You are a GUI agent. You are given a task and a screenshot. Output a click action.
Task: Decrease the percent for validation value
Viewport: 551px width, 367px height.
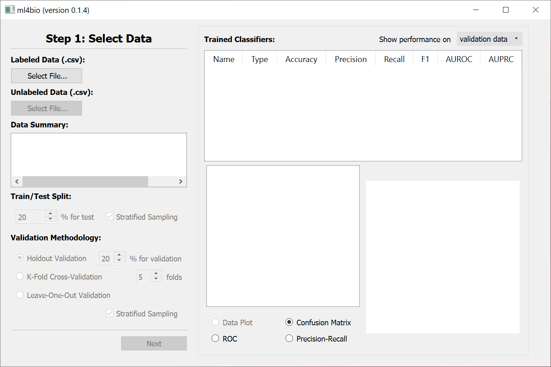click(119, 261)
